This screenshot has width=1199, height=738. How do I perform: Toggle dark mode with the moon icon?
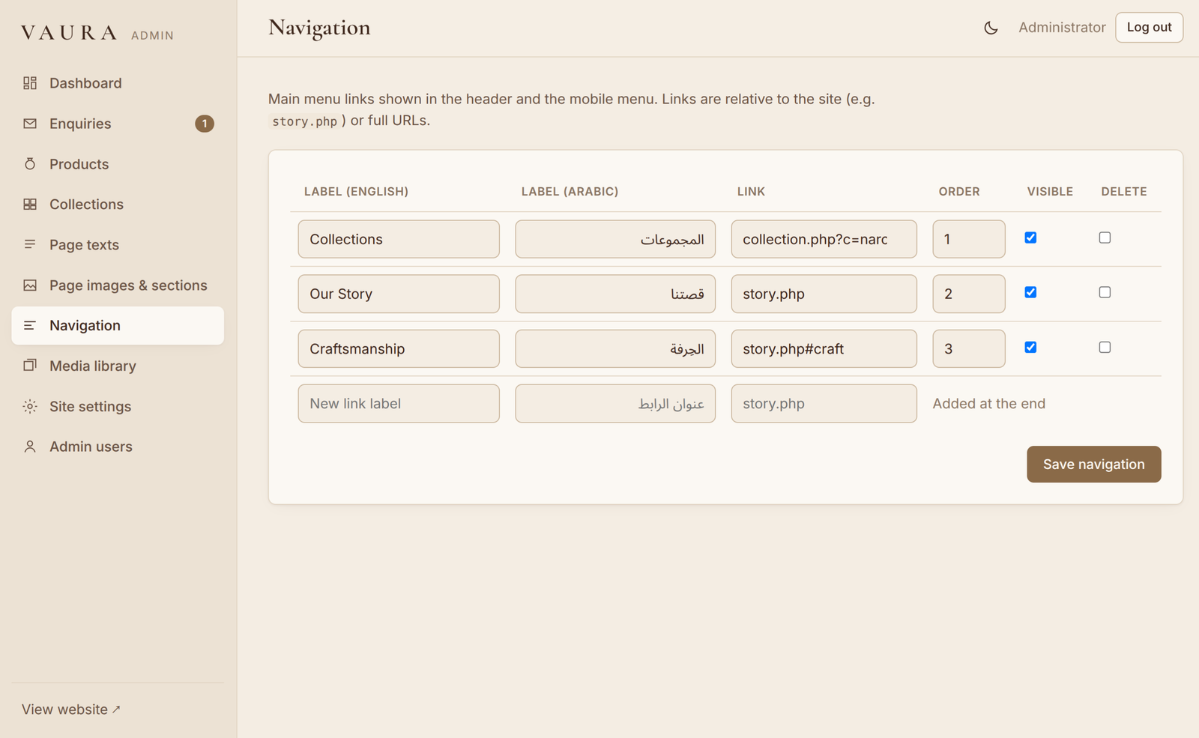pos(991,28)
